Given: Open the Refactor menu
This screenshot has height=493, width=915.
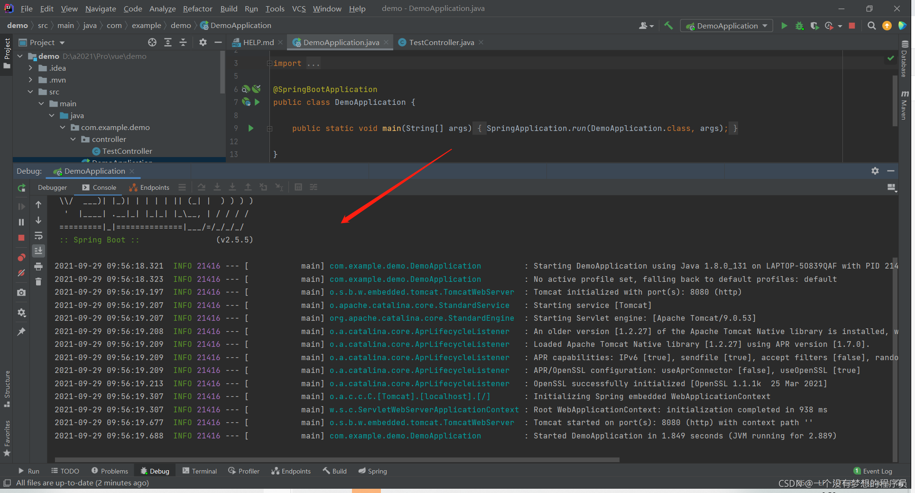Looking at the screenshot, I should click(x=197, y=9).
